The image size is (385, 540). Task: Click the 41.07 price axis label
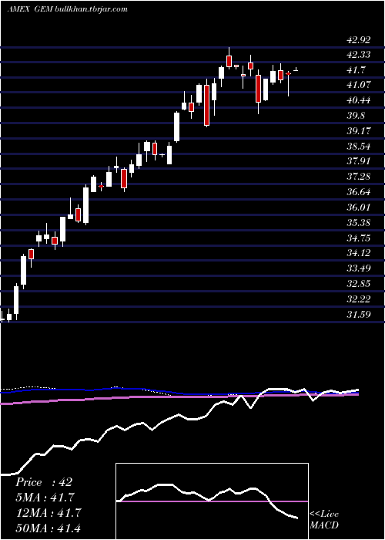359,85
